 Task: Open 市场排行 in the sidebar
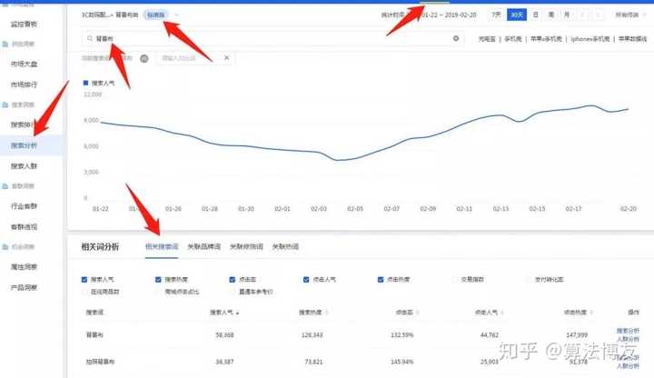coord(24,85)
